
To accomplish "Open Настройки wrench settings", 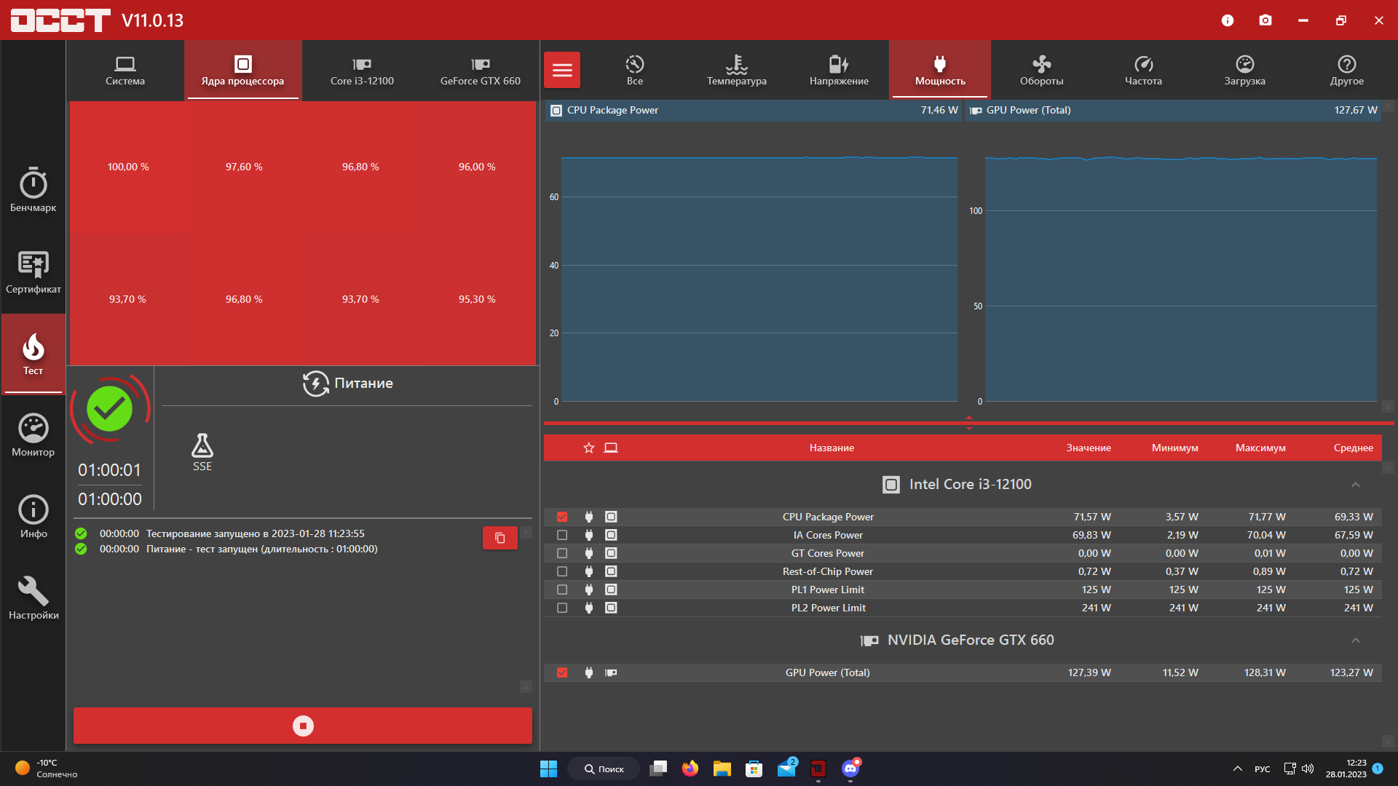I will point(33,598).
